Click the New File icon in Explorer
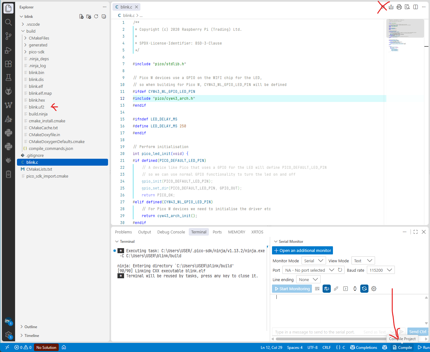Viewport: 430px width, 352px height. [81, 16]
